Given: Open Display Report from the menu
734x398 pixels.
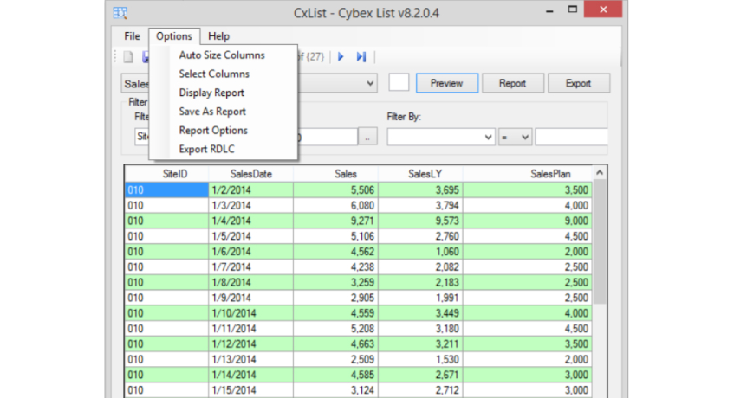Looking at the screenshot, I should (211, 93).
